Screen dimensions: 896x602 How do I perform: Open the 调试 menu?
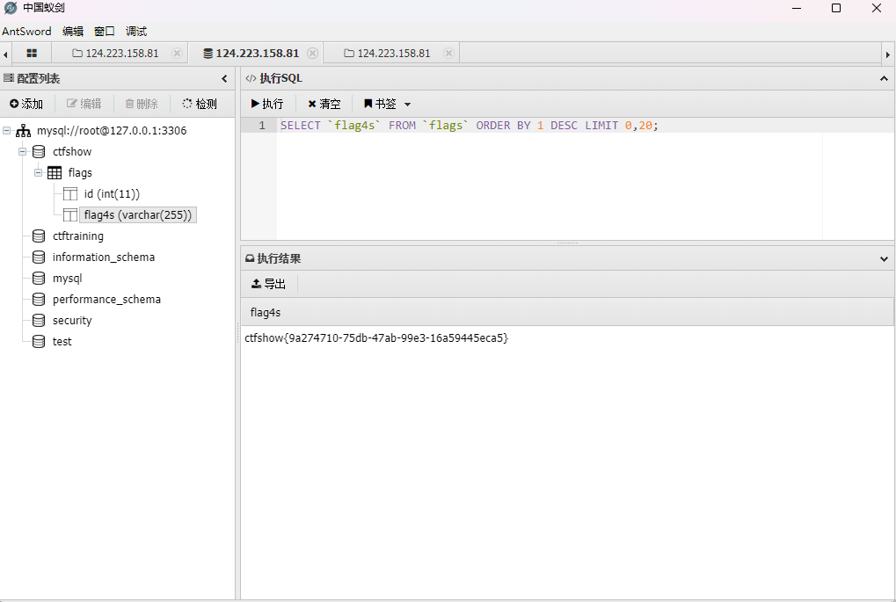pos(136,31)
